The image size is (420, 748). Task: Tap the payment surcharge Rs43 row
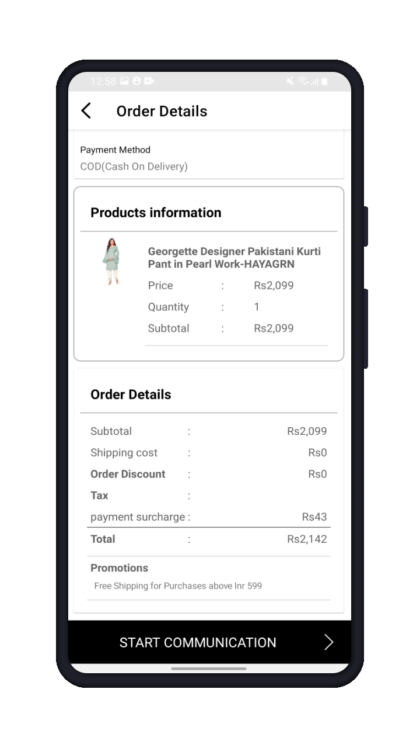click(209, 517)
